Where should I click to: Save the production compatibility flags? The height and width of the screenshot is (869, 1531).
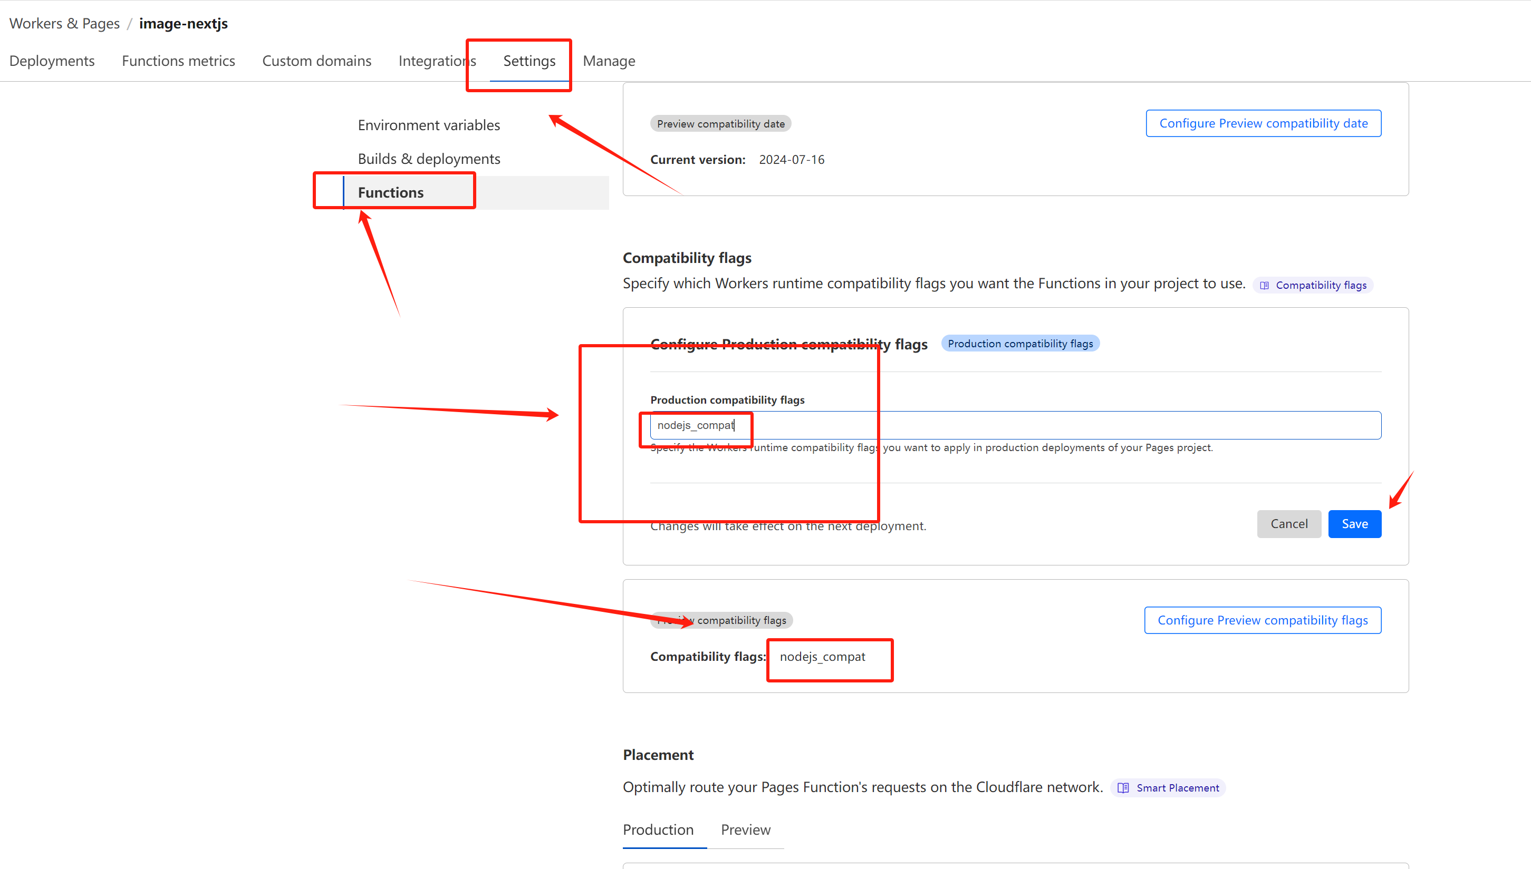1354,523
